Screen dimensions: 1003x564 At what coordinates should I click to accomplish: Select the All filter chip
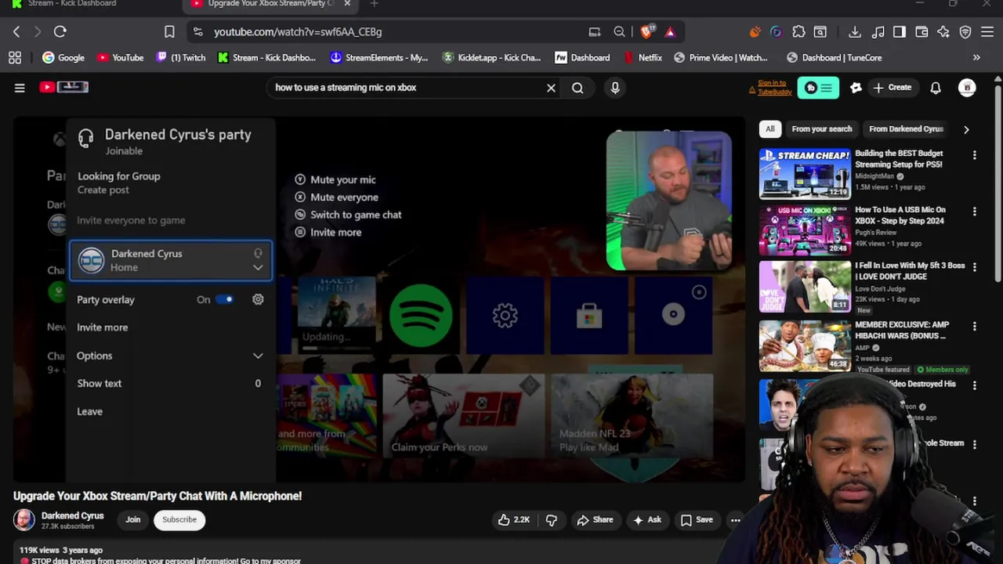tap(769, 129)
